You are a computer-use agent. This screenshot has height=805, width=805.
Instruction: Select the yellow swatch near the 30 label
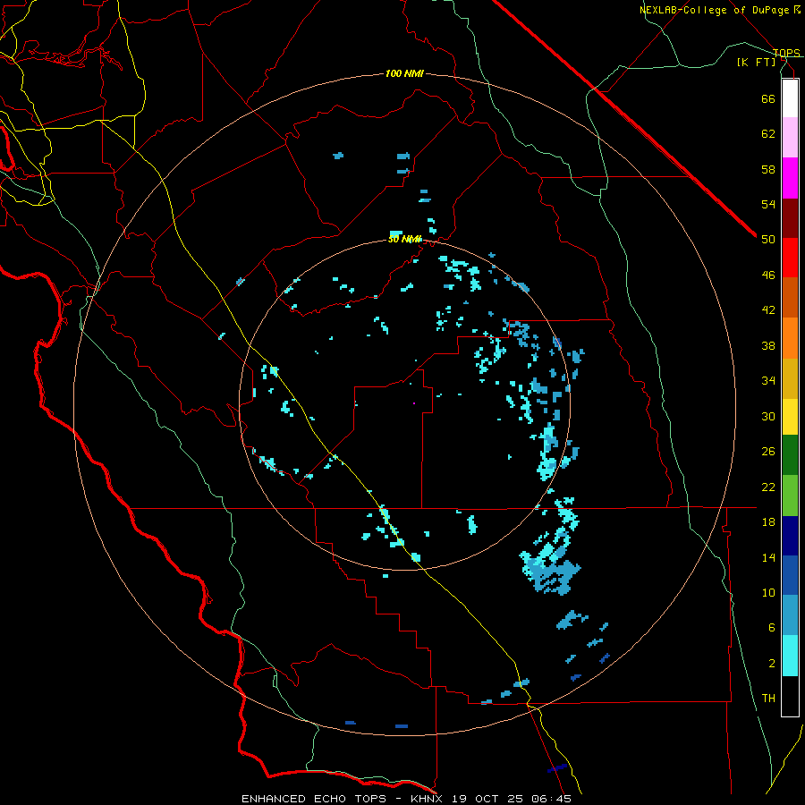[x=790, y=417]
